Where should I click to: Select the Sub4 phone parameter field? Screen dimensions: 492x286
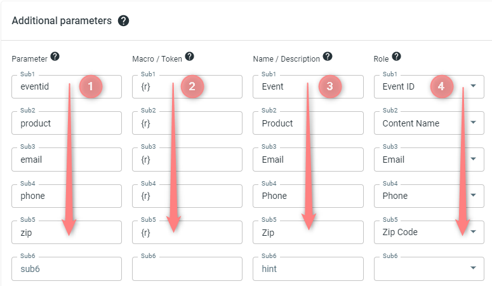point(67,196)
